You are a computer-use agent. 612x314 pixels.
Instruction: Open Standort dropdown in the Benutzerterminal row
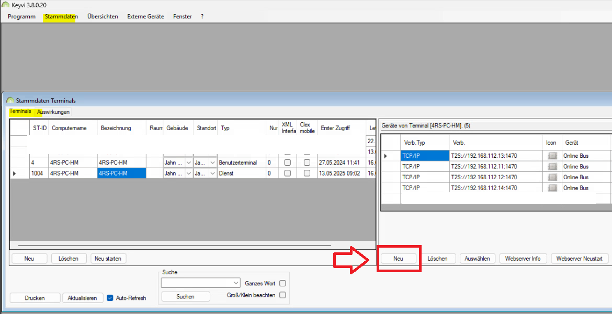[212, 162]
